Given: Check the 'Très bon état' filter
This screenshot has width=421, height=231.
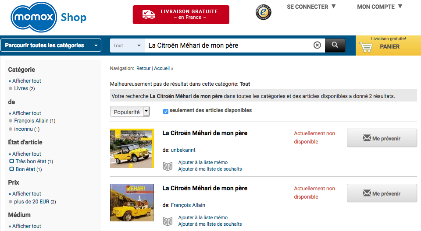Looking at the screenshot, I should click(11, 161).
